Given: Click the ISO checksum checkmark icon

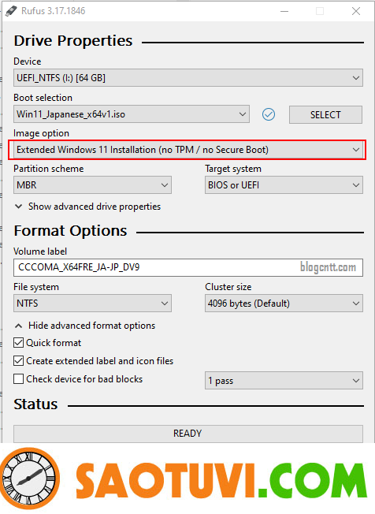Looking at the screenshot, I should coord(269,114).
